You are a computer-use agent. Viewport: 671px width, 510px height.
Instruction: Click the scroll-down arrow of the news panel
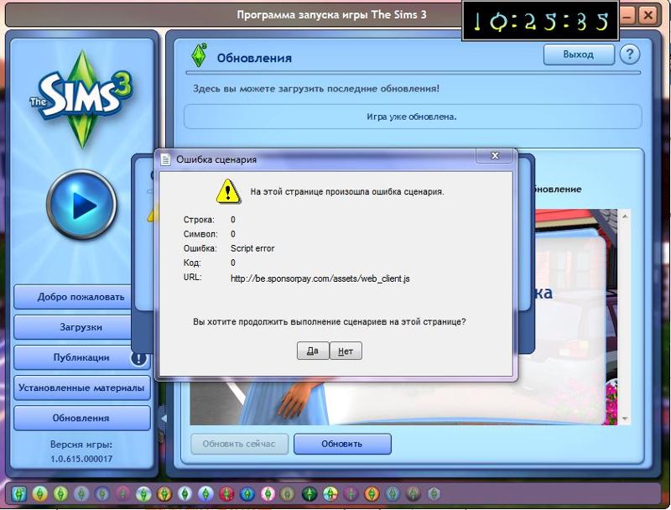point(624,418)
